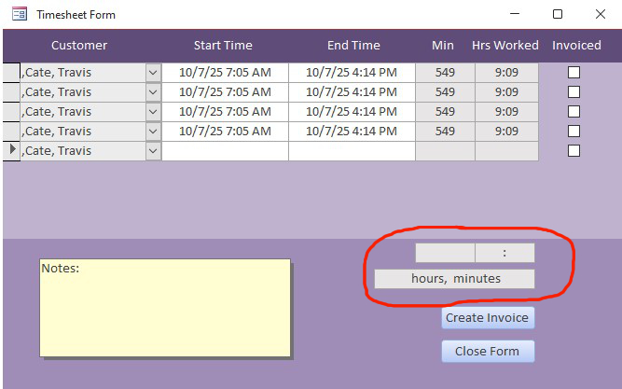Open customer dropdown in the new record row
622x389 pixels.
(x=153, y=151)
